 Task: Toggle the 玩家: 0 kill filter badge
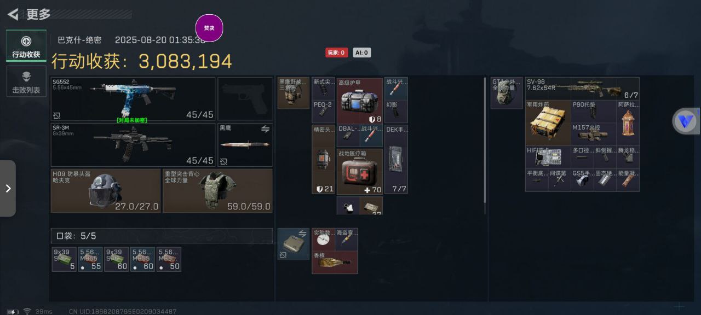[336, 52]
